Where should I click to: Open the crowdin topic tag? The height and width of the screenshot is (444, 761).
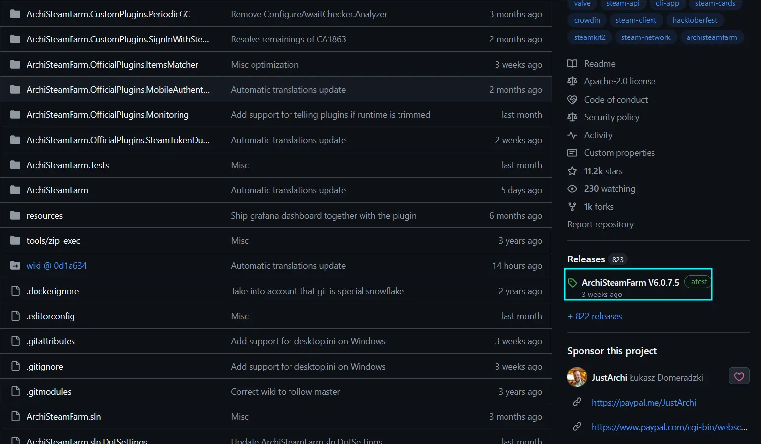[x=587, y=20]
